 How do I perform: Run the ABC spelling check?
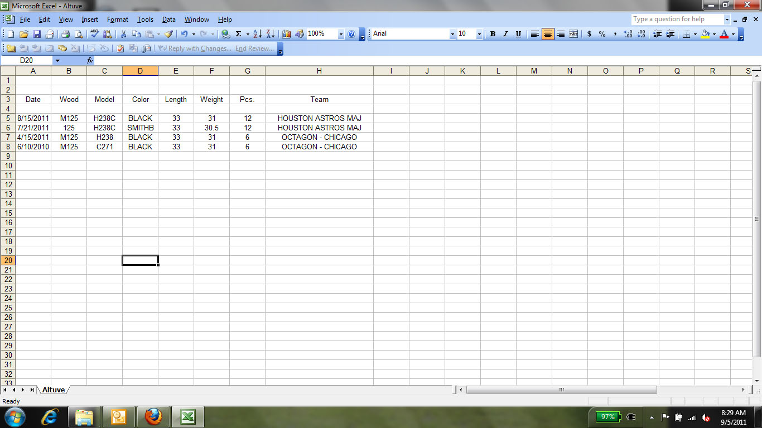[94, 34]
